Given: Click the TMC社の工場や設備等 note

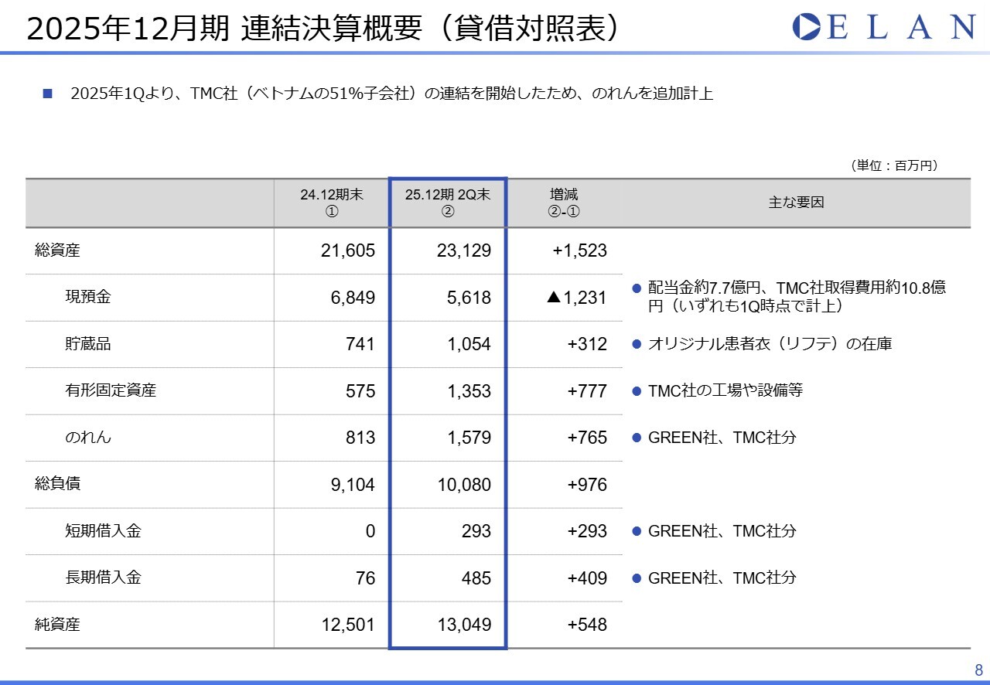Looking at the screenshot, I should [x=725, y=390].
